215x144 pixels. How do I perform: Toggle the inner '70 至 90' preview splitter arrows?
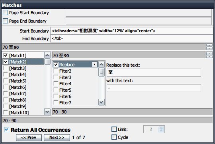coord(209,55)
